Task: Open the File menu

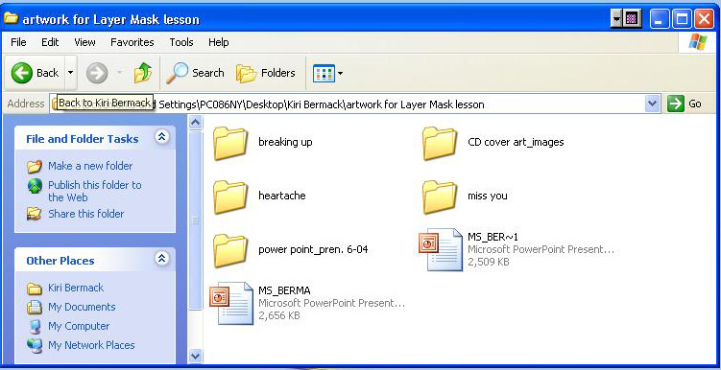Action: coord(18,42)
